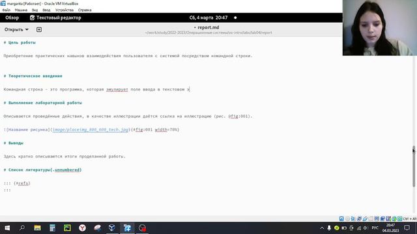Click the microphone tray icon
This screenshot has width=417, height=234.
point(329,228)
